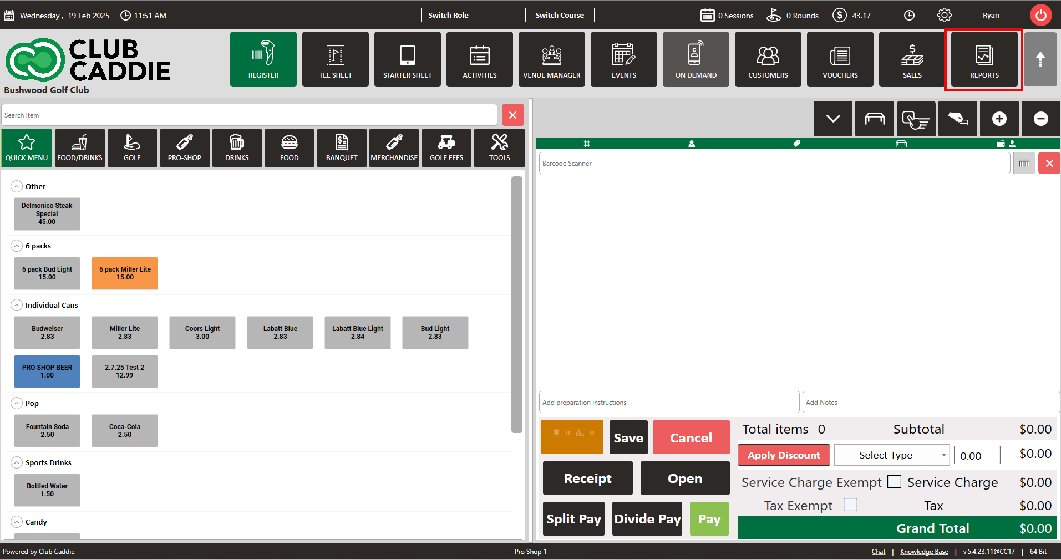Screen dimensions: 1061x560
Task: Click the Vouchers icon
Action: pos(840,60)
